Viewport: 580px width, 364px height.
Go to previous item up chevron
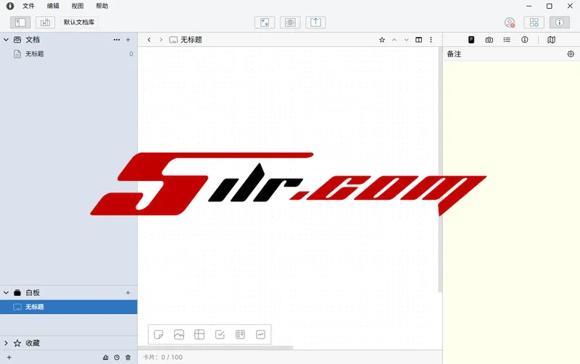click(394, 40)
